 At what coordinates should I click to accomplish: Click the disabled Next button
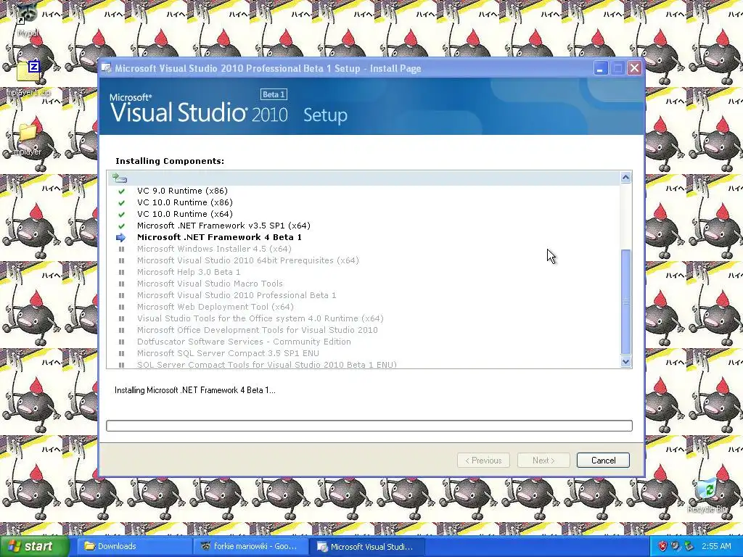pyautogui.click(x=543, y=461)
